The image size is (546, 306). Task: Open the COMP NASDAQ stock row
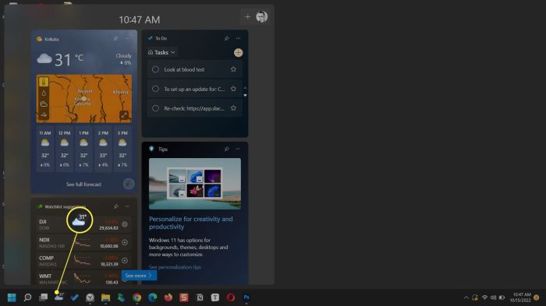83,260
